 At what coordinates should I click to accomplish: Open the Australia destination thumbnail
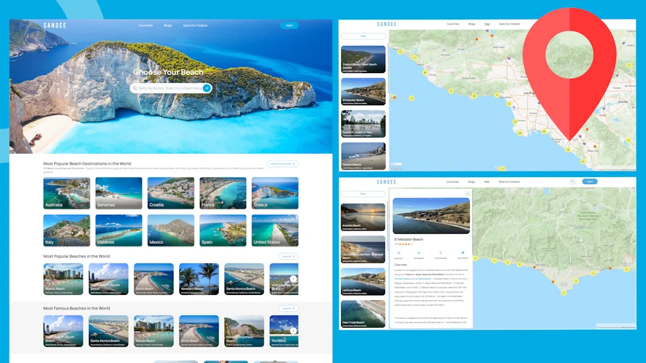67,193
